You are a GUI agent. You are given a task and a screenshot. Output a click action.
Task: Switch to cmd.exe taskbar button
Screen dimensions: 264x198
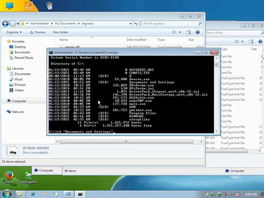(80, 194)
